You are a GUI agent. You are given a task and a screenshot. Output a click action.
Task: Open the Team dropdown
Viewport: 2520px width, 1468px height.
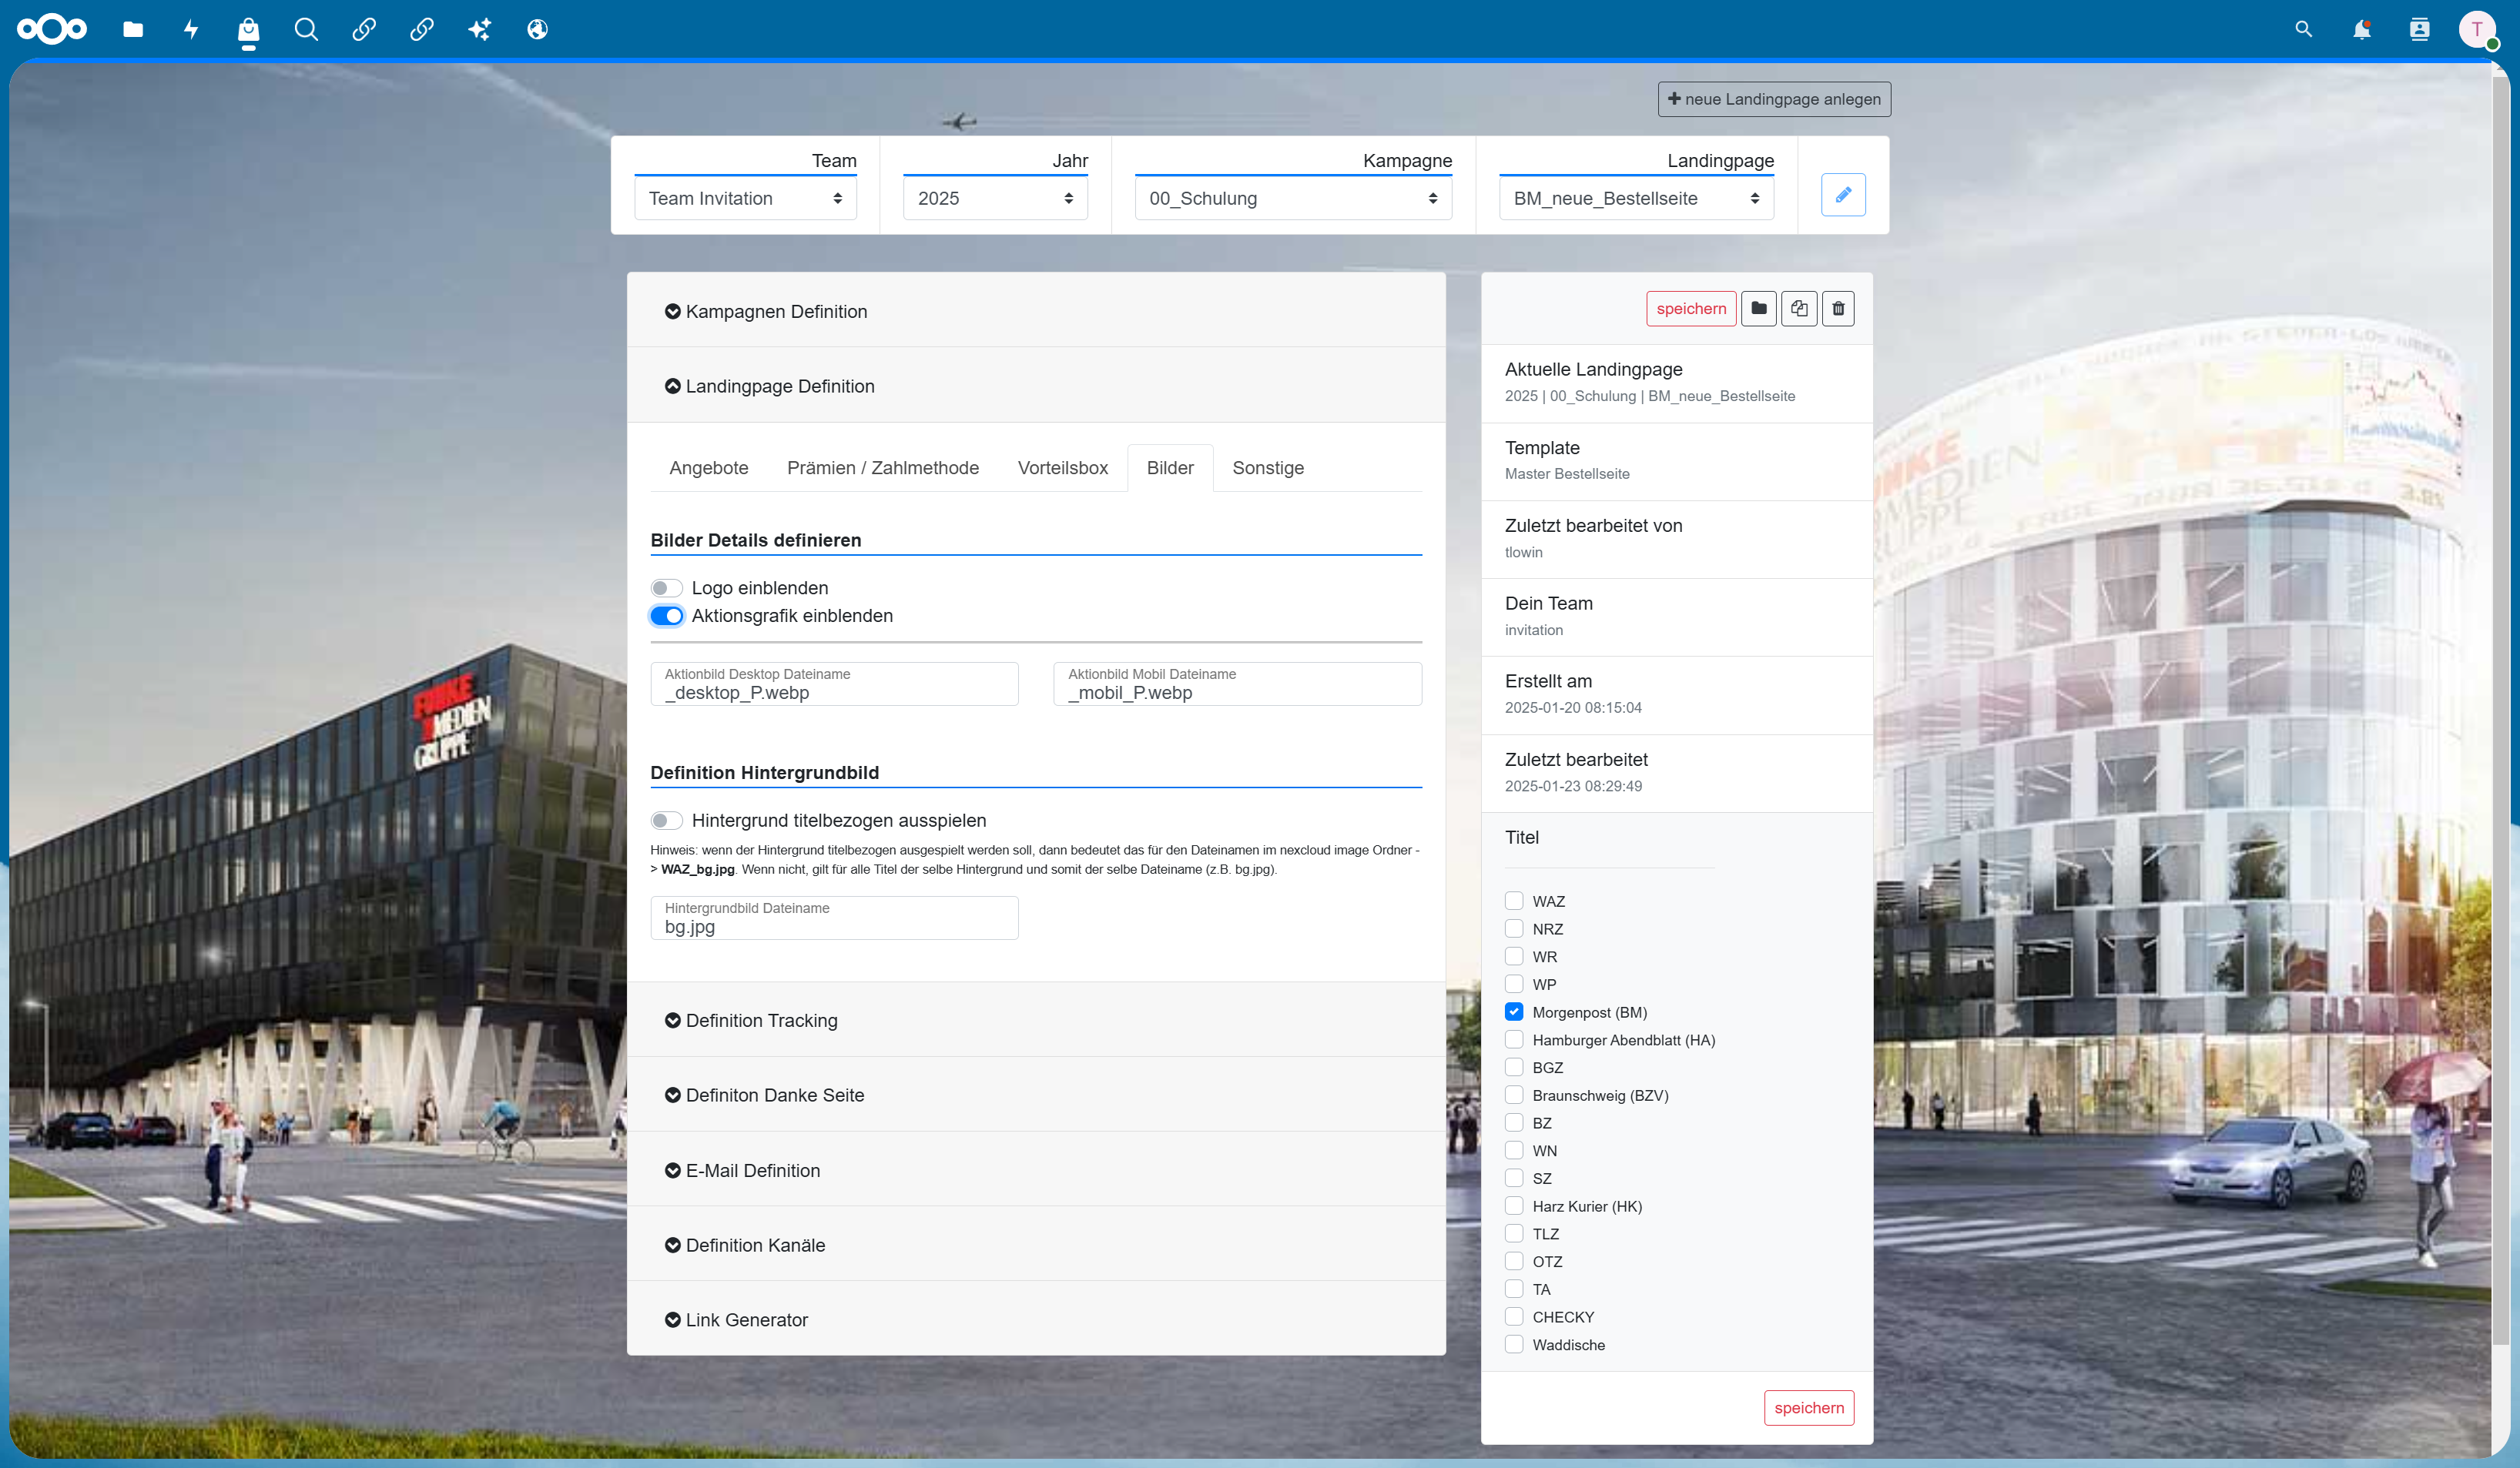pos(746,198)
